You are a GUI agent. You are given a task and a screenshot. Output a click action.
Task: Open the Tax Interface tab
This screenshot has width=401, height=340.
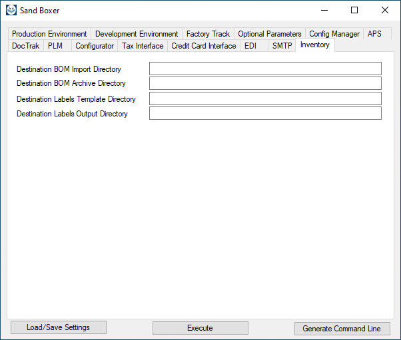(143, 46)
